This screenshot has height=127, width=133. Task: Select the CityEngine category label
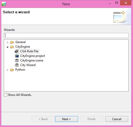click(x=23, y=47)
